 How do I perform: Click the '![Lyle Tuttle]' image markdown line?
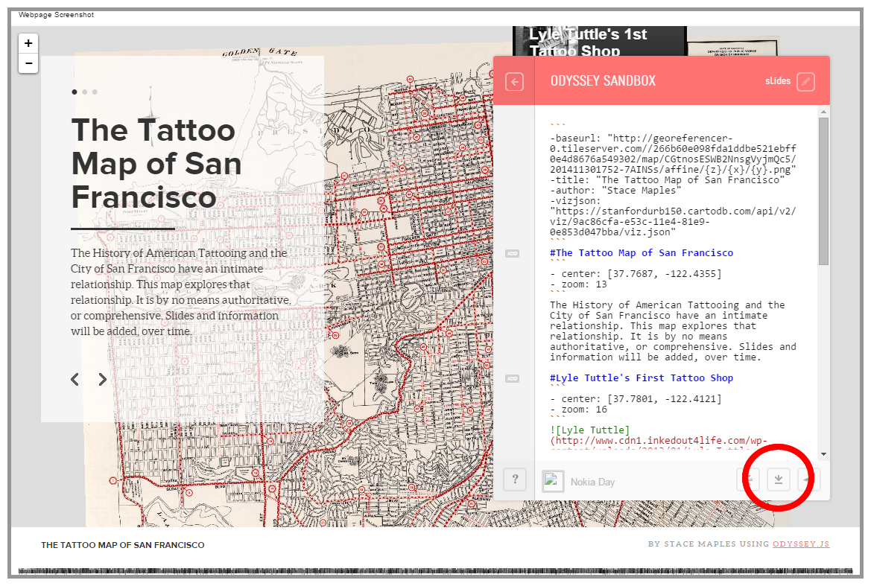(x=589, y=430)
